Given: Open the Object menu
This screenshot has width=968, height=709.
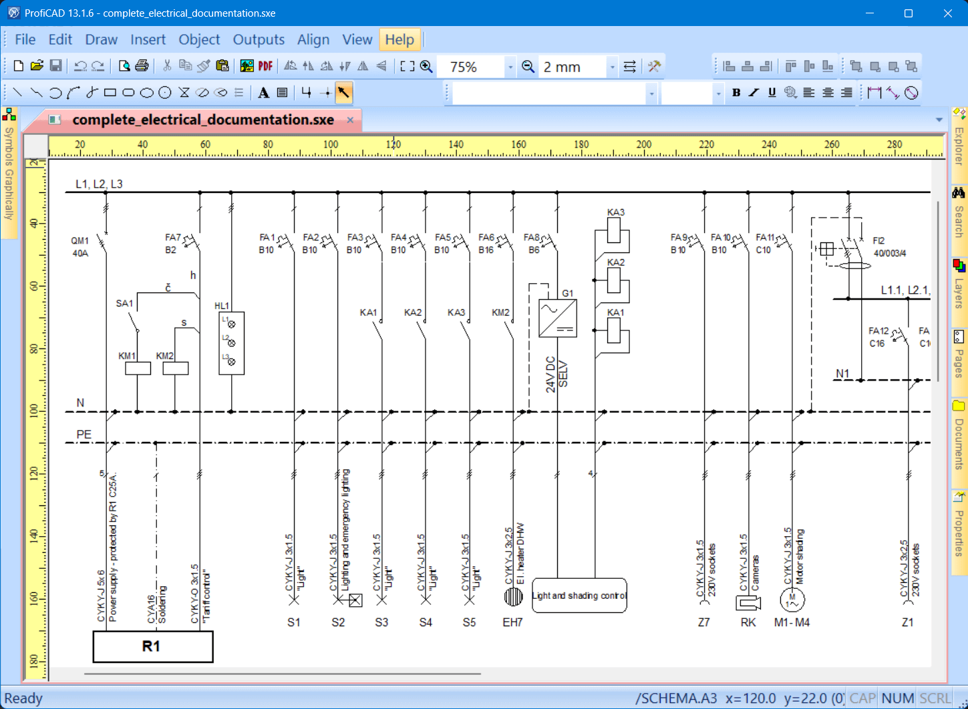Looking at the screenshot, I should coord(199,39).
